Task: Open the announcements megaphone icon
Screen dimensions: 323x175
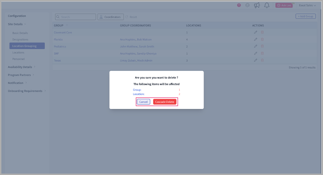Action: pos(257,5)
